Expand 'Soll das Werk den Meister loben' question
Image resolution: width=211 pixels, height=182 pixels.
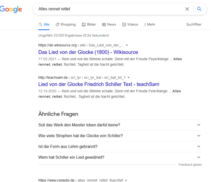pos(120,125)
